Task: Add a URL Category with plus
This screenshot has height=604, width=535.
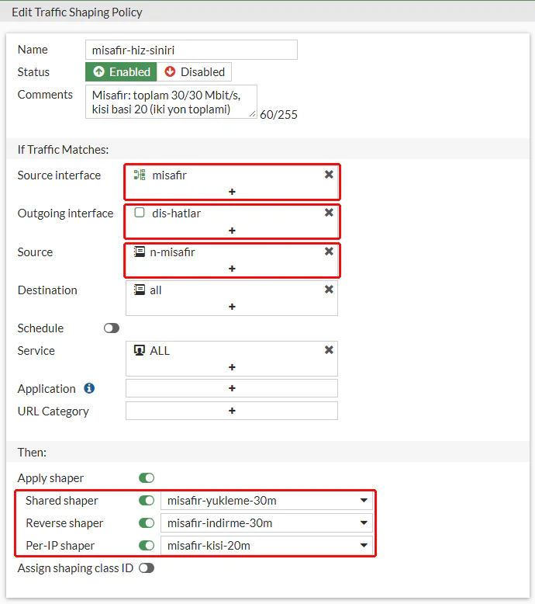Action: [232, 411]
